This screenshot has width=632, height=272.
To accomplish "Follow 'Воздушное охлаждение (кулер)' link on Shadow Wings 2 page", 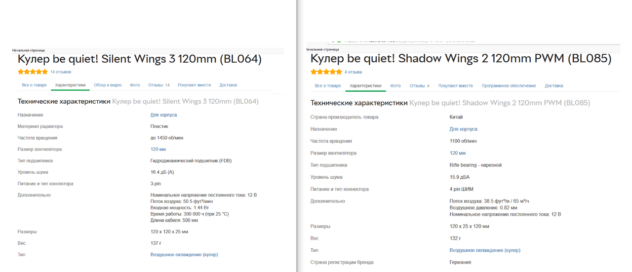I will 485,250.
